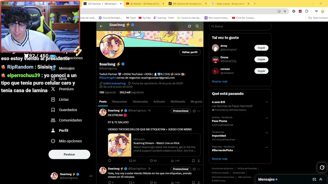Click the Buscar search field

coord(240,26)
